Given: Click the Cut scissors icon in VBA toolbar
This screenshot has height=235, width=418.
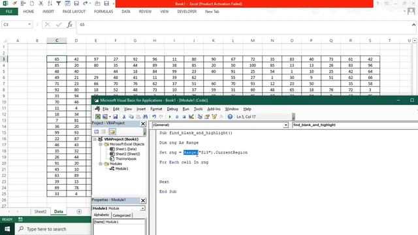Looking at the screenshot, I should click(x=124, y=117).
